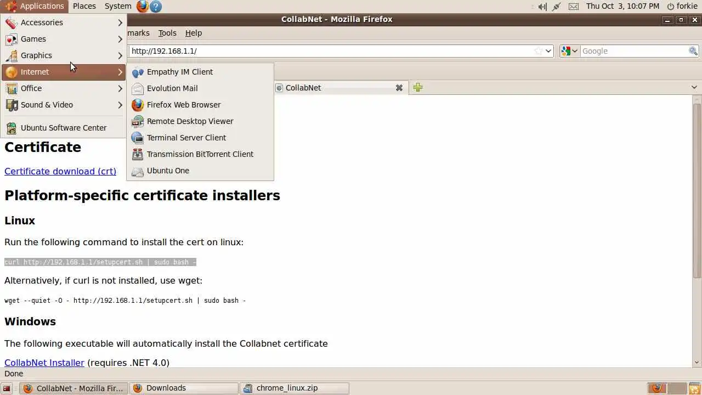702x395 pixels.
Task: Launch Evolution Mail from the menu
Action: pos(200,88)
